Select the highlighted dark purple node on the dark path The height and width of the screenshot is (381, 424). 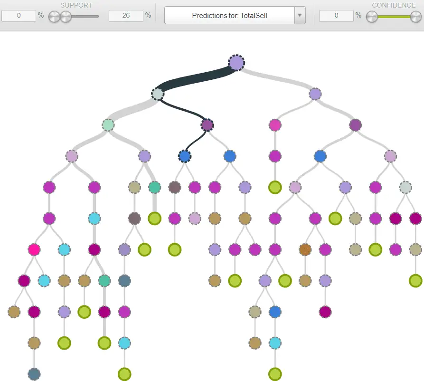tap(207, 125)
